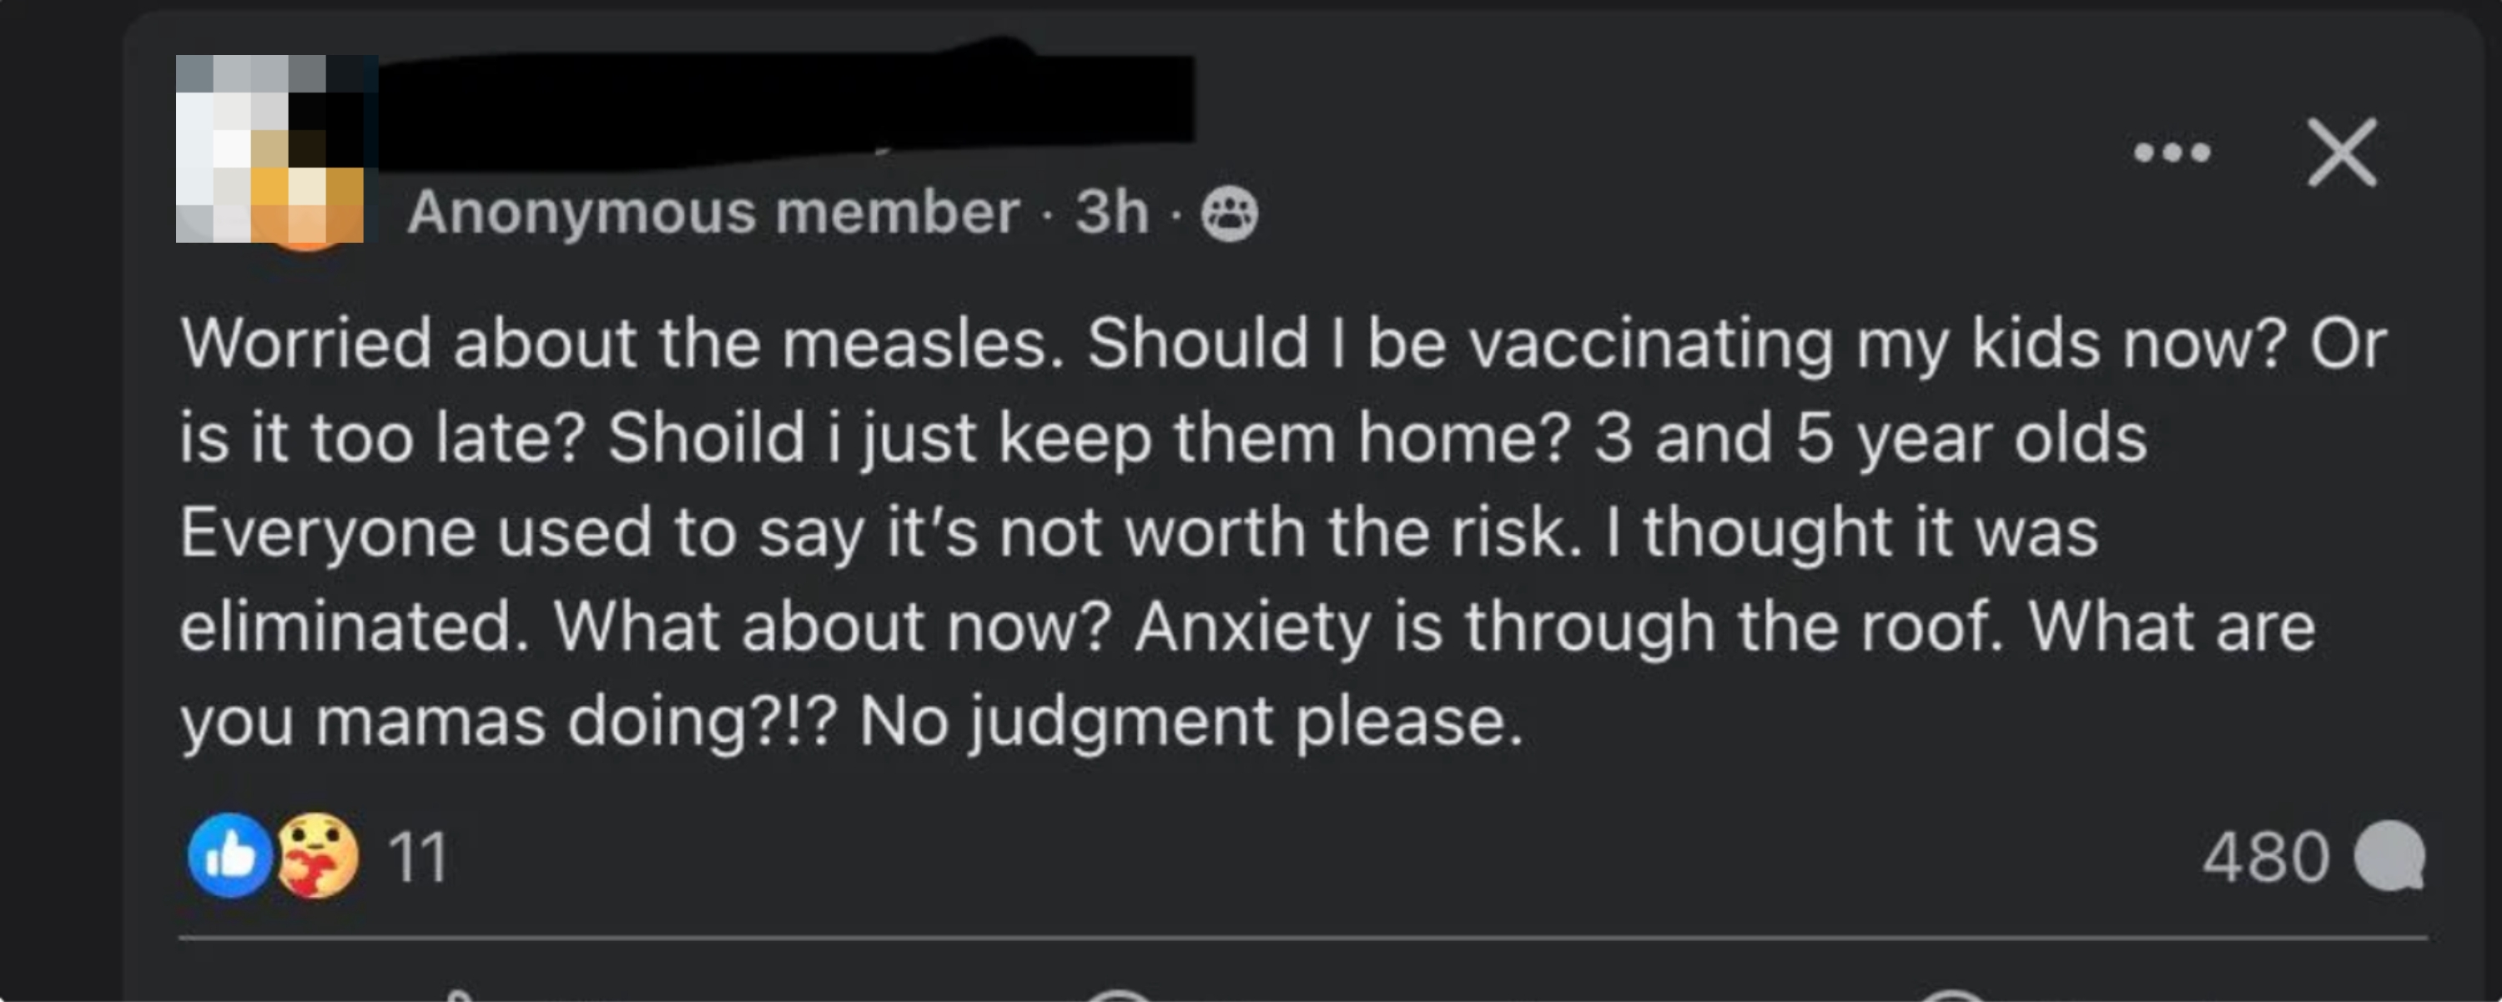Click the sentence "Anxiety is through the roof."
The image size is (2502, 1002).
pos(1568,627)
